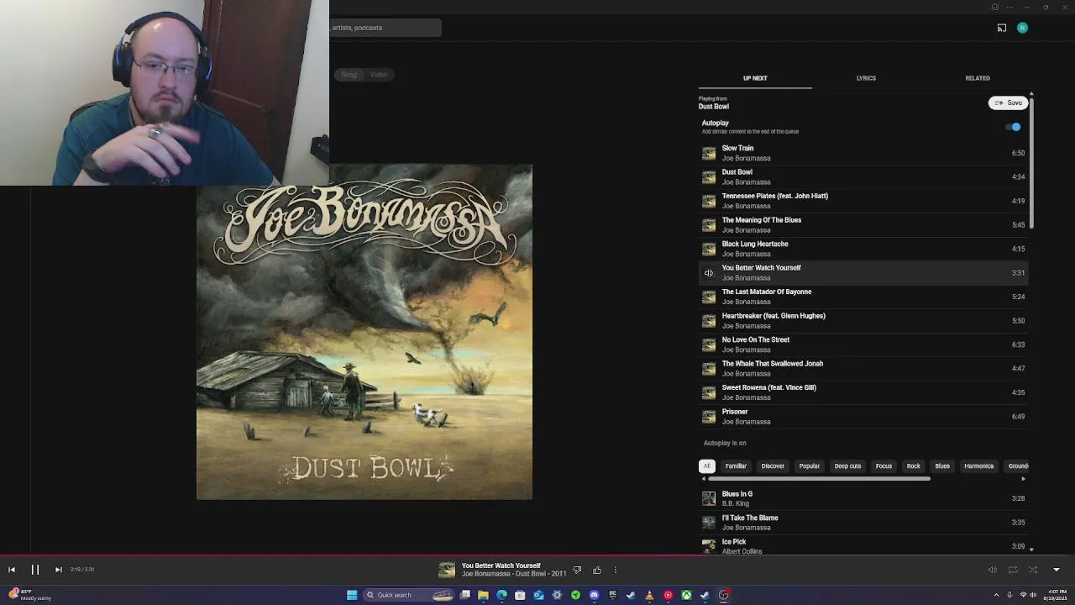Screen dimensions: 1075x605
Task: Play Ice Pick by Albert Collins
Action: (863, 546)
